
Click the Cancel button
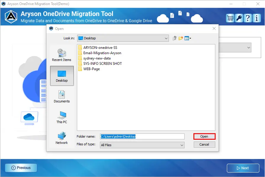[x=204, y=144]
